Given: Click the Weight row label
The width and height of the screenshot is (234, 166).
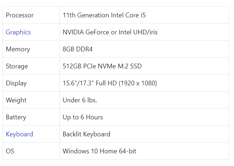Looking at the screenshot, I should (x=16, y=100).
